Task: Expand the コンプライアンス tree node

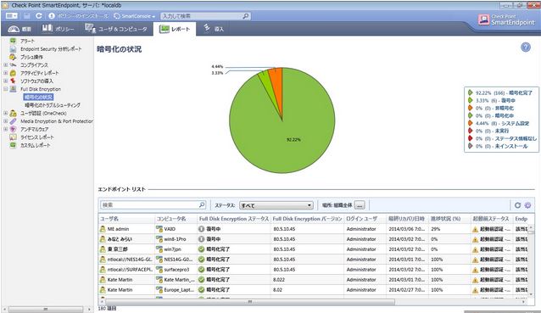Action: point(6,64)
